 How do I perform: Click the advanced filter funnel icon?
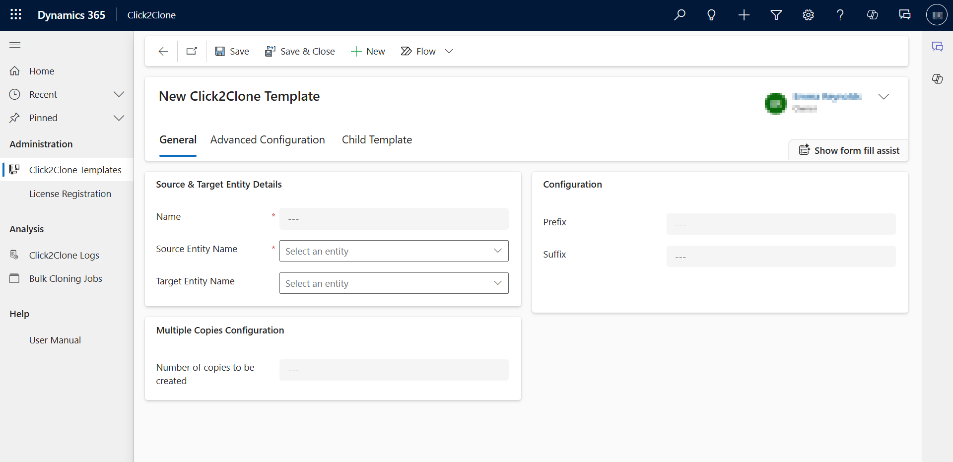tap(776, 15)
